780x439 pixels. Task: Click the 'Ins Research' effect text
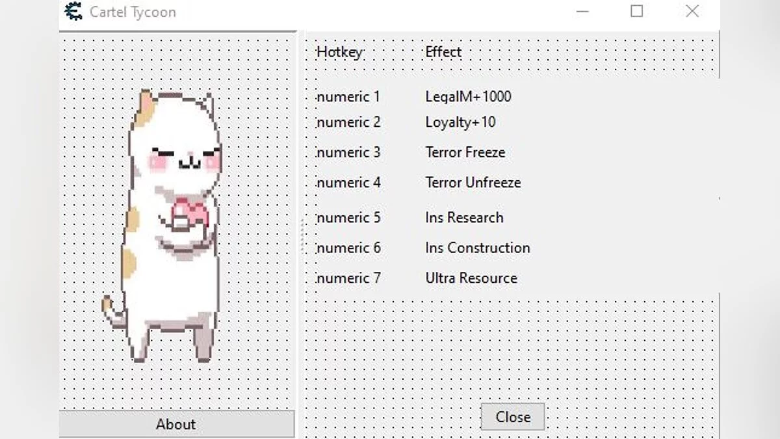tap(465, 217)
